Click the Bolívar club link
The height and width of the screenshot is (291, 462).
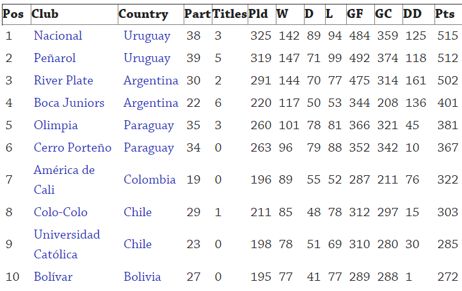point(53,277)
